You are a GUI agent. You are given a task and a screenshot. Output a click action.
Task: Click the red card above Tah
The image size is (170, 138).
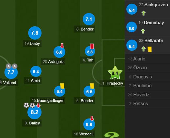pyautogui.click(x=92, y=46)
